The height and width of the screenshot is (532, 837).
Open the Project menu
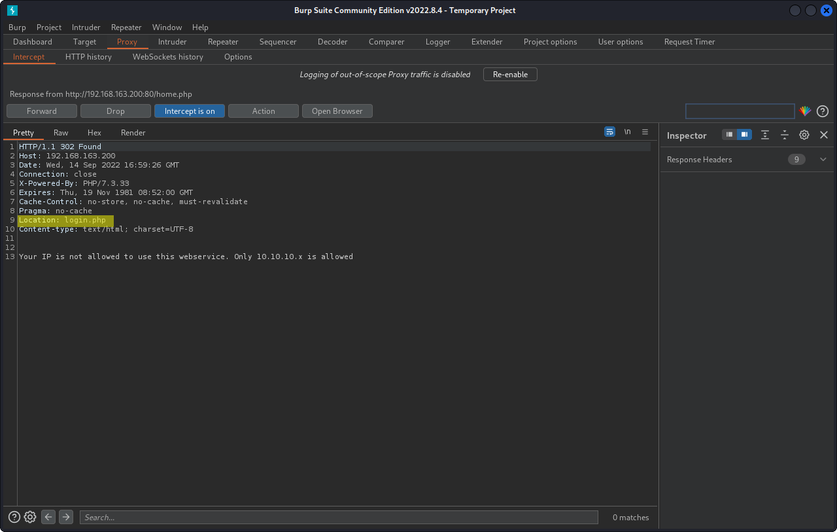coord(49,27)
